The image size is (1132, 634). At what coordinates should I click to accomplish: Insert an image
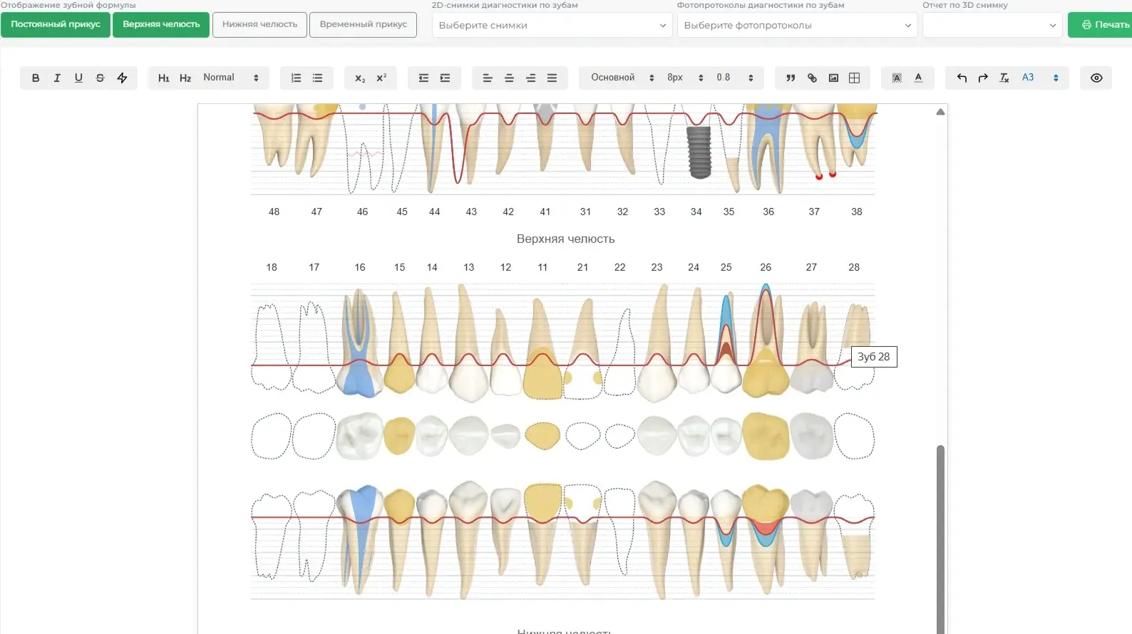833,78
